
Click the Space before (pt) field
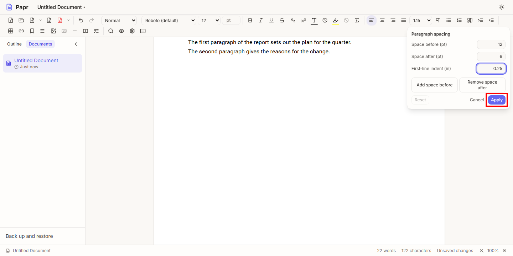coord(491,44)
